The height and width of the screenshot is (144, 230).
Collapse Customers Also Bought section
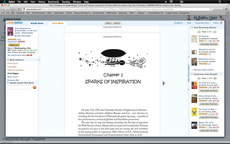(x=192, y=74)
